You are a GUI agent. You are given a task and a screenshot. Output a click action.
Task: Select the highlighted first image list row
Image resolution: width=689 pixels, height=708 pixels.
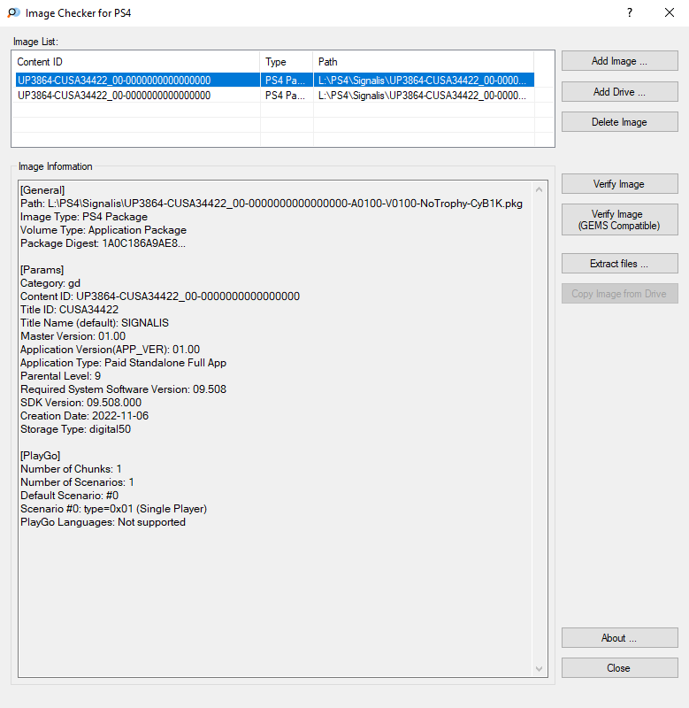click(x=275, y=81)
